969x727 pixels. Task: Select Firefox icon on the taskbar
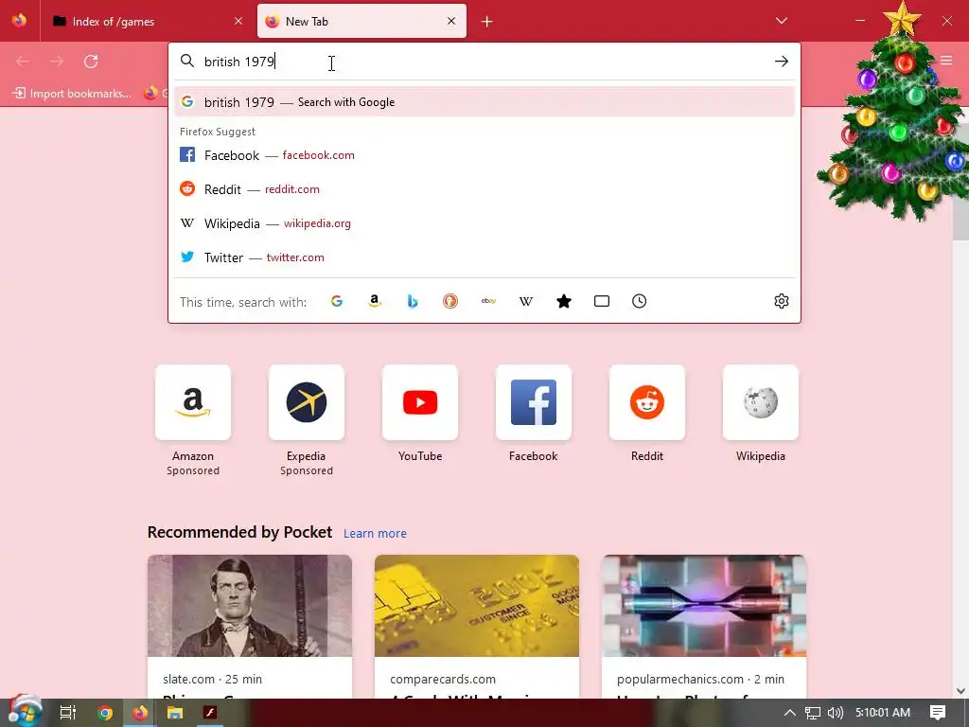[140, 713]
